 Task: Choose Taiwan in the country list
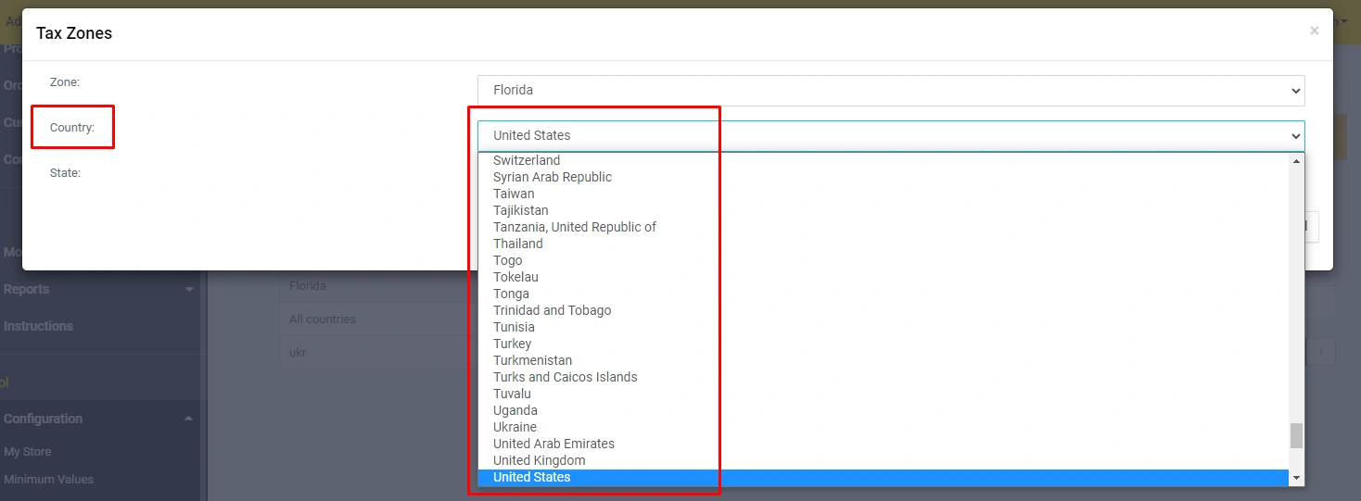[514, 194]
